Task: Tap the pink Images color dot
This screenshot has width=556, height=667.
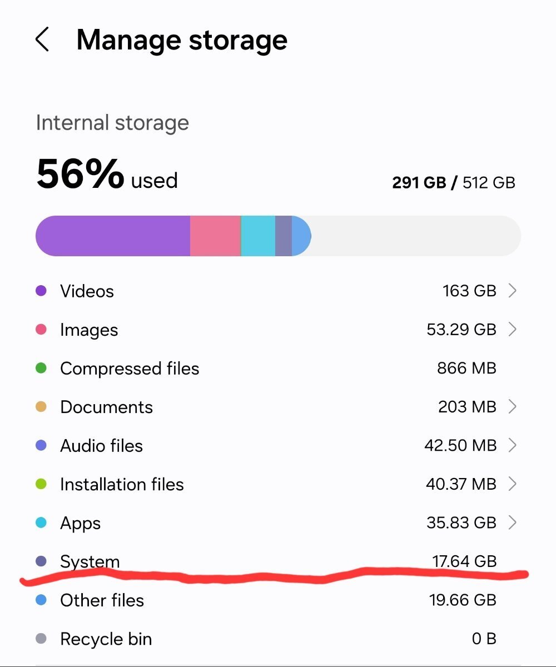Action: click(41, 330)
